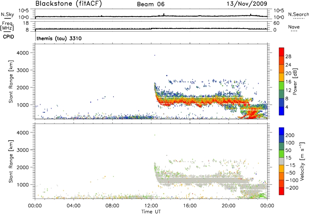Click the "50" value on Velocity color bar
This screenshot has height=214, width=309.
[x=288, y=150]
